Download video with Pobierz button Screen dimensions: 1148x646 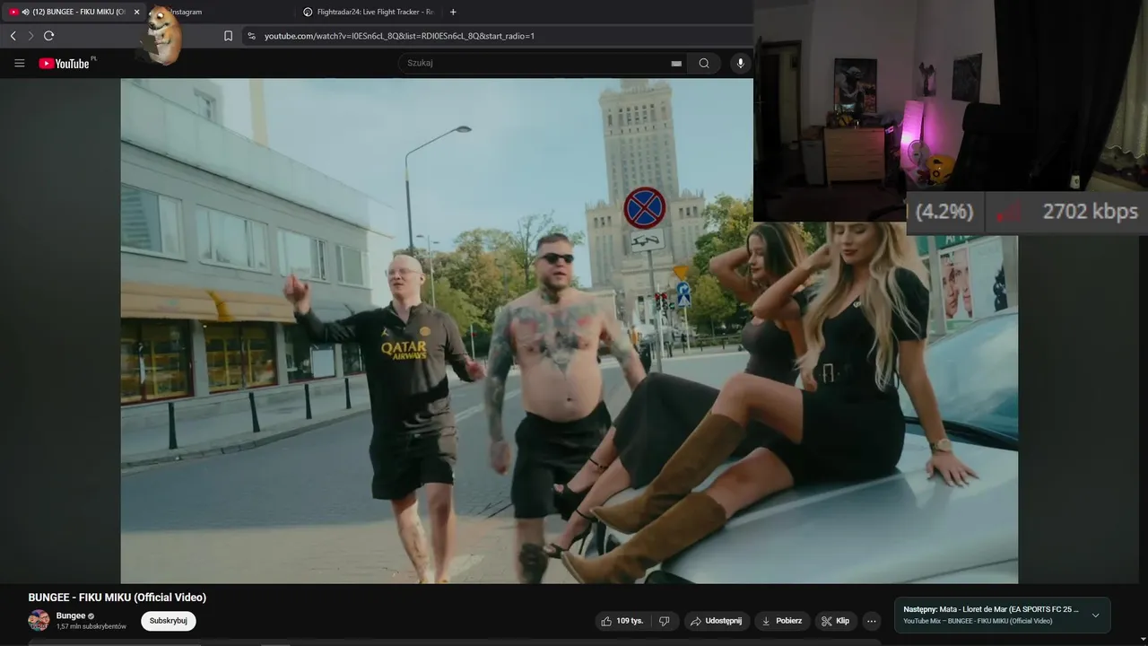click(782, 621)
